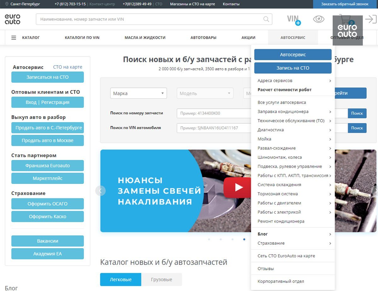Go to previous banner slide arrow
Viewport: 378px width, 291px height.
[100, 191]
